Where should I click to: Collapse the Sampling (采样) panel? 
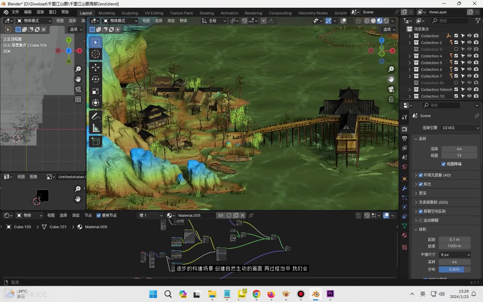point(416,139)
